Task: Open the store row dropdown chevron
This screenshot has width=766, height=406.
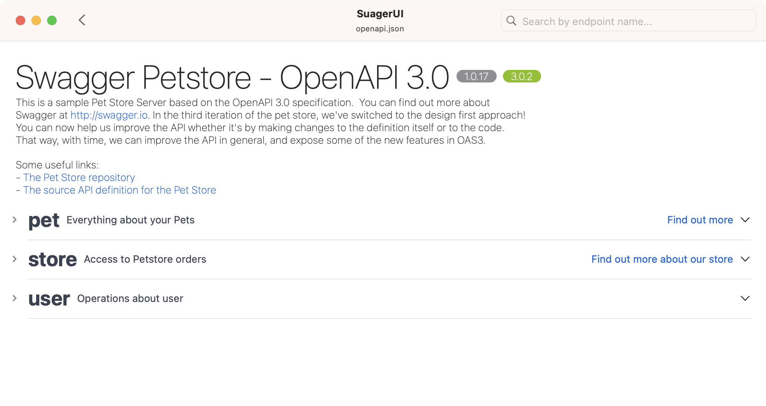Action: pyautogui.click(x=745, y=259)
